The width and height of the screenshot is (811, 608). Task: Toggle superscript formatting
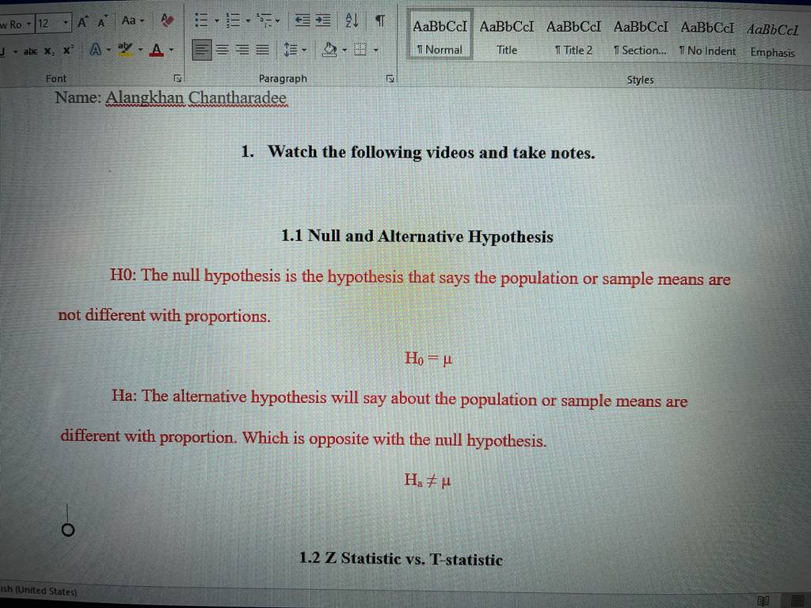click(x=68, y=50)
